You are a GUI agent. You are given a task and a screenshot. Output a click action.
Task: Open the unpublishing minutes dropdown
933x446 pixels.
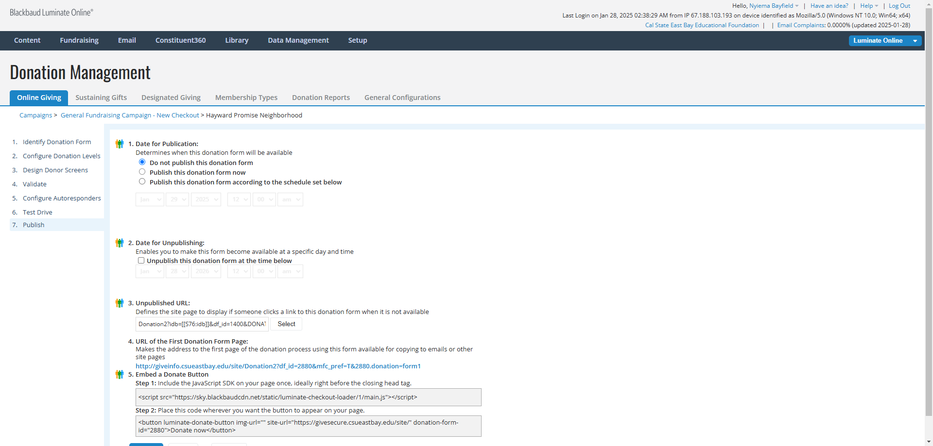(264, 271)
